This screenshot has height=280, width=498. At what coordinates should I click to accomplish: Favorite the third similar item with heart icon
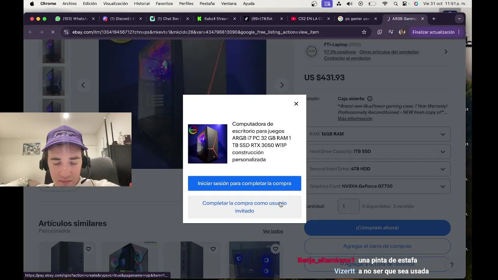213,249
